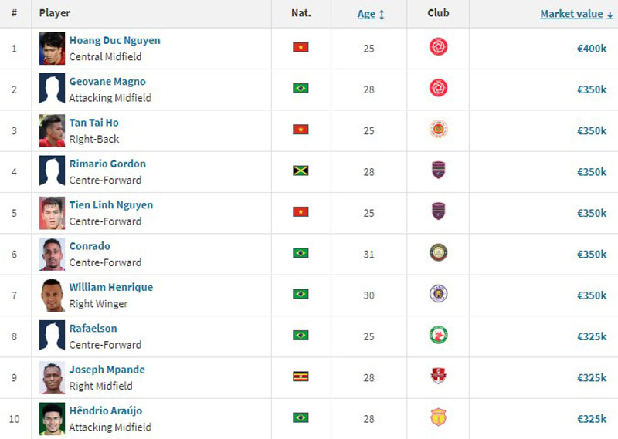Open Hoang Duc Nguyen's player profile
Viewport: 618px width, 439px height.
point(114,41)
